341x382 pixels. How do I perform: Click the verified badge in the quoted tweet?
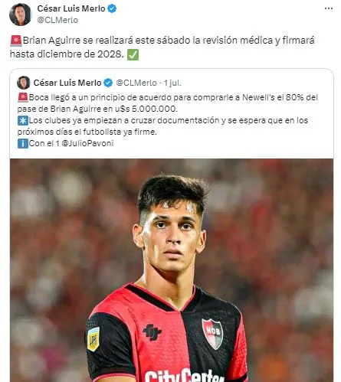coord(108,83)
